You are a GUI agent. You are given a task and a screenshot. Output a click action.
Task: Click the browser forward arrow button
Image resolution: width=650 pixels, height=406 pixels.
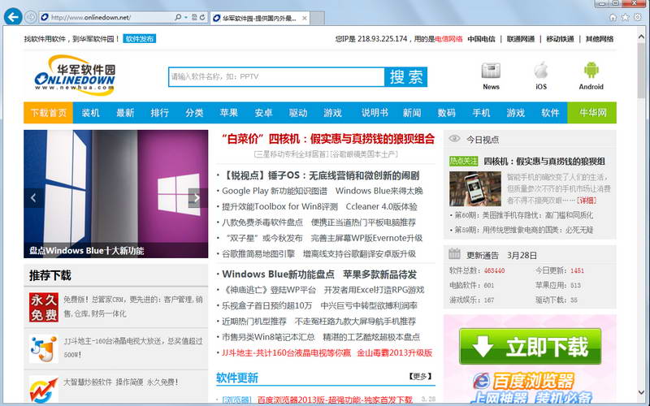(31, 17)
